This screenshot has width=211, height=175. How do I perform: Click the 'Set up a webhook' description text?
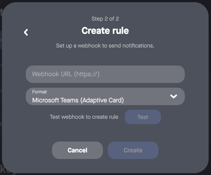tap(105, 46)
